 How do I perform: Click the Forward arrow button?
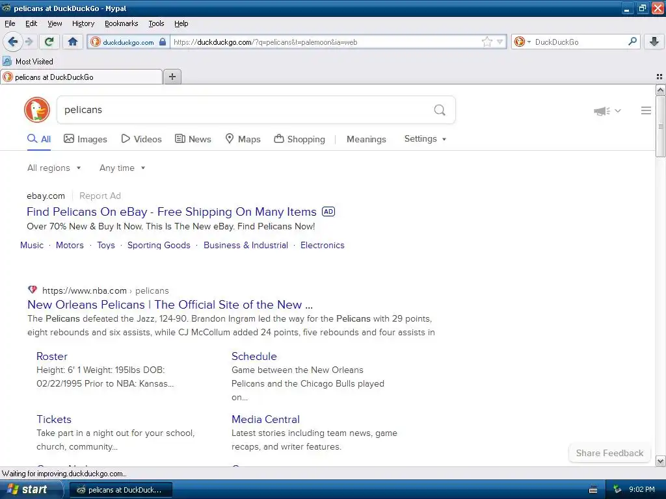click(29, 42)
